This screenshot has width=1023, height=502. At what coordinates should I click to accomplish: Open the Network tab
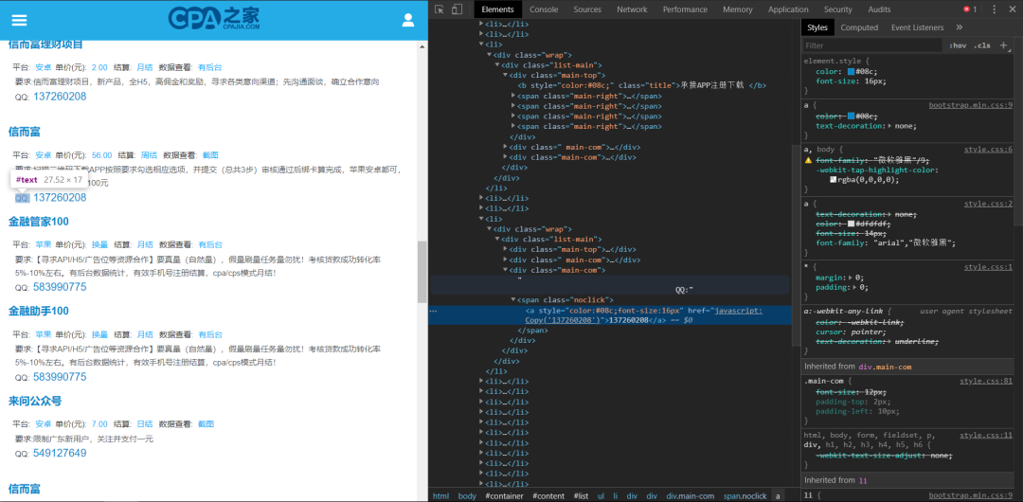632,9
